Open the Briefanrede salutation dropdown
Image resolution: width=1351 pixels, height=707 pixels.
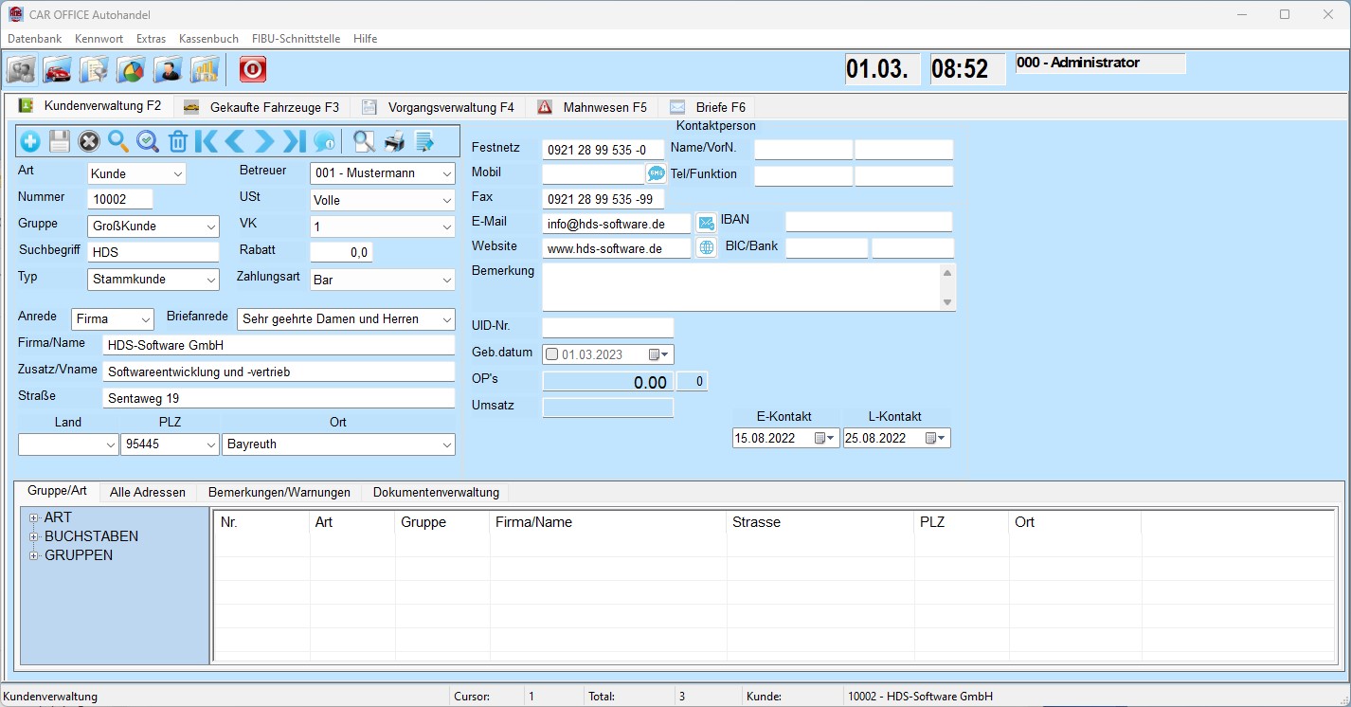tap(447, 319)
